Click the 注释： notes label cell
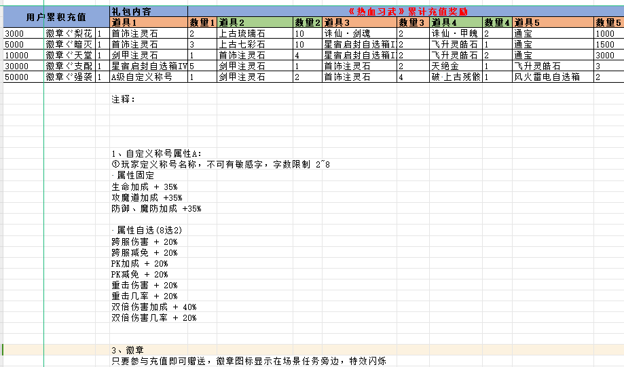 [x=124, y=100]
